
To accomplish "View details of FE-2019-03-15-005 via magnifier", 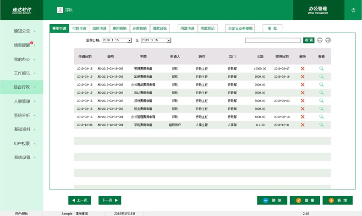I will (321, 85).
